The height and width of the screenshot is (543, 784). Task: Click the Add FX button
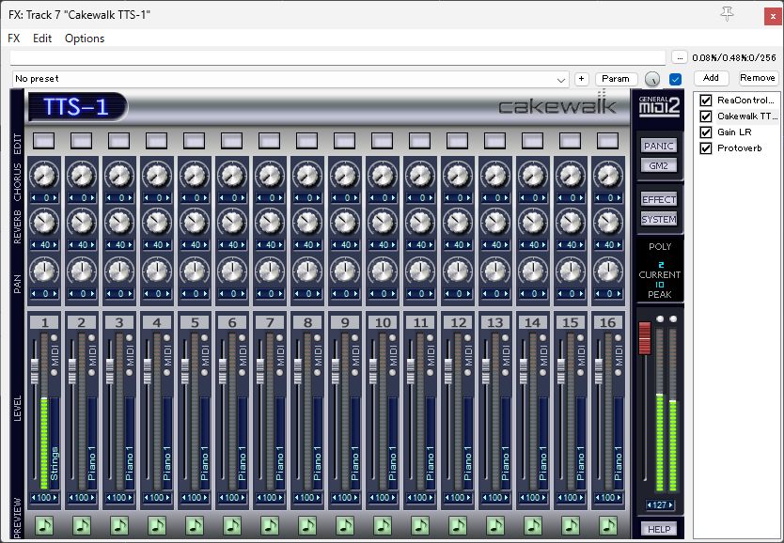(x=711, y=78)
